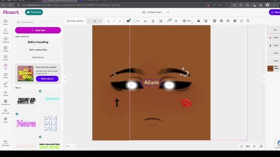The image size is (280, 157).
Task: Open the curved text option
Action: click(x=176, y=21)
